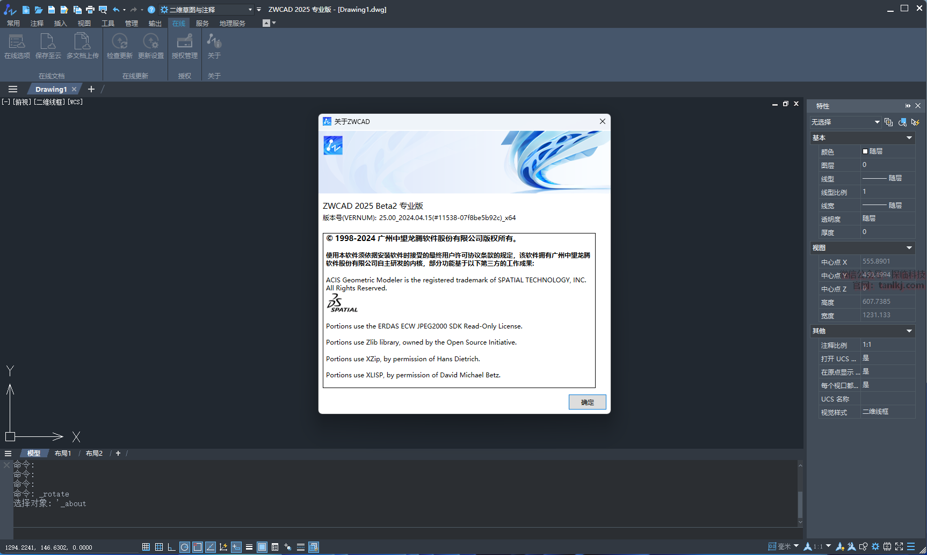The image size is (927, 555).
Task: Add a new drawing tab with plus
Action: 91,89
